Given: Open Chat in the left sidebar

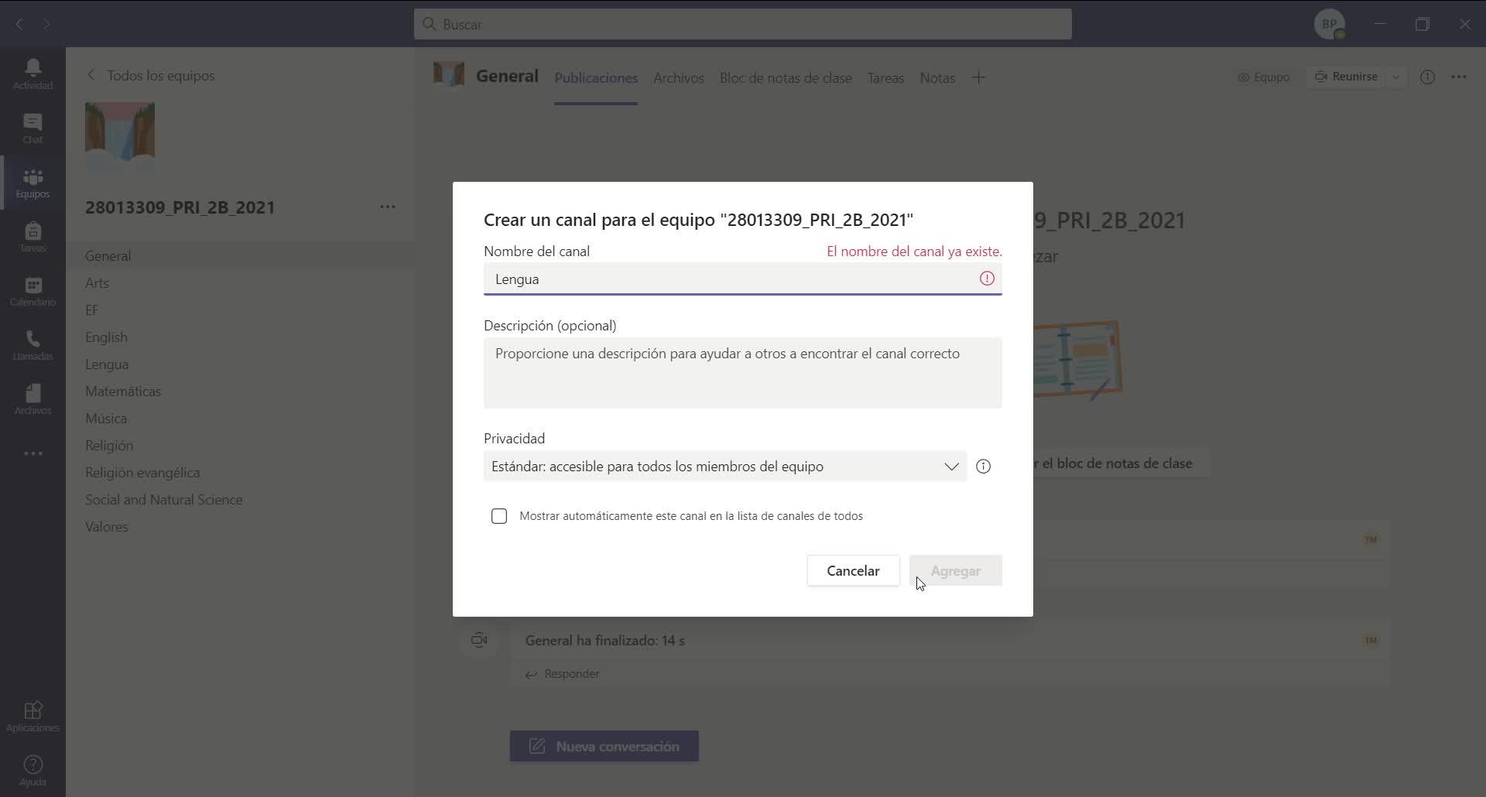Looking at the screenshot, I should click(33, 128).
